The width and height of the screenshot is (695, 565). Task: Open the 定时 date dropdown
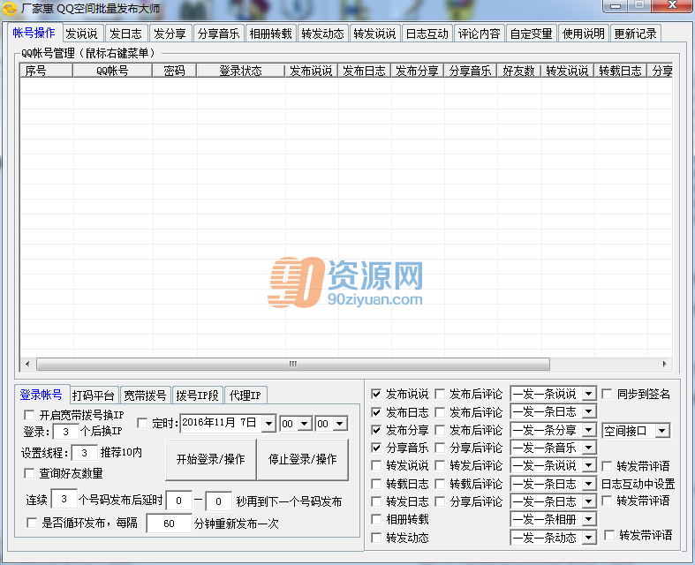point(268,424)
